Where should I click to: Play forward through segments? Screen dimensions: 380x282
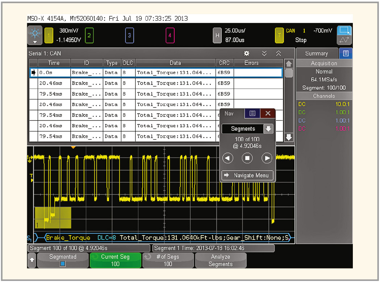pos(267,158)
